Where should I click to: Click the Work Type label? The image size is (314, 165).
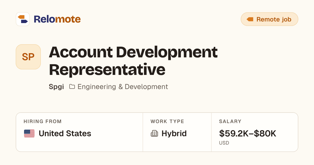tap(167, 122)
